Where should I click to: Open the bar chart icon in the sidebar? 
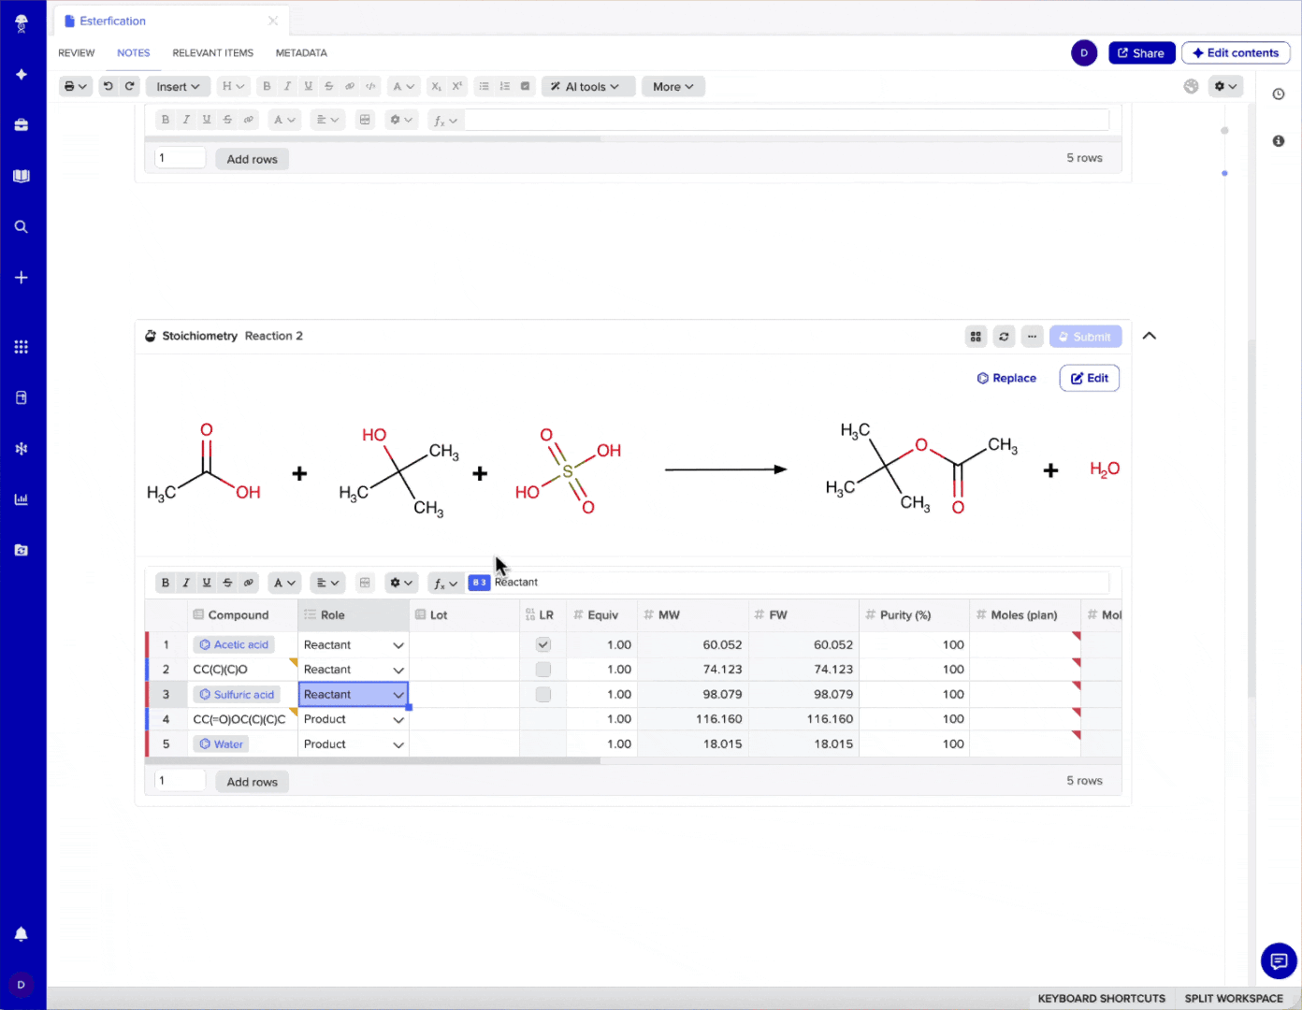[x=22, y=499]
